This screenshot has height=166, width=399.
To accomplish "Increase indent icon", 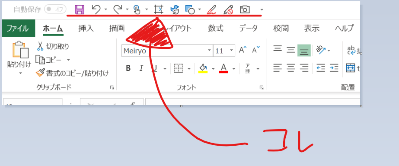I will [334, 68].
